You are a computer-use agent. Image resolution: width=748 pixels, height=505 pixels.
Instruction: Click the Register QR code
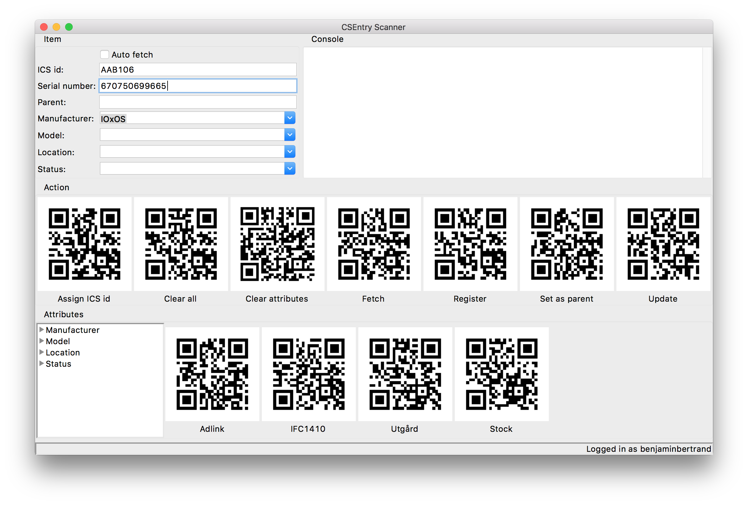pyautogui.click(x=470, y=244)
